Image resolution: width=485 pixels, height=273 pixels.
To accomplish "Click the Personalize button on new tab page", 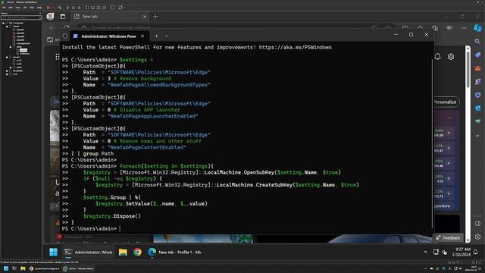I will tap(446, 102).
